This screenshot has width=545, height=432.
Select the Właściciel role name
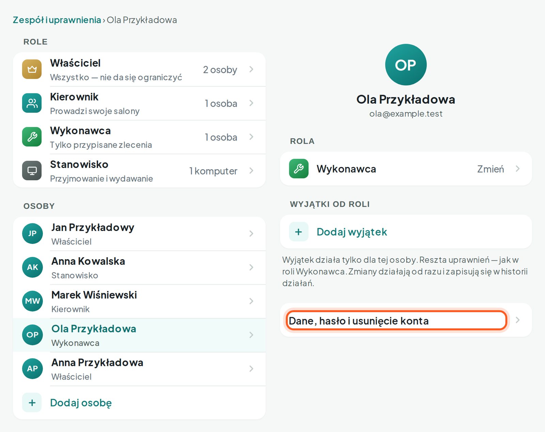(x=75, y=63)
